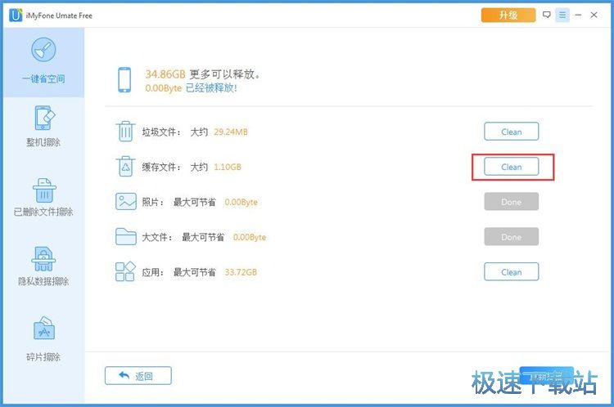Select the 已删除文件擦除 trash icon

click(43, 190)
